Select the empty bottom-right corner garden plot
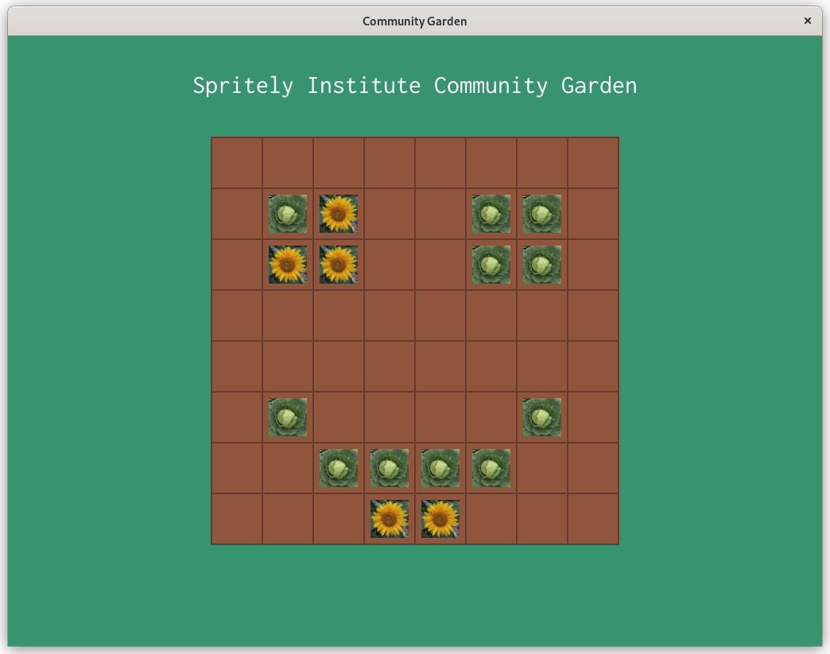Screen dimensions: 830x654 pos(593,519)
